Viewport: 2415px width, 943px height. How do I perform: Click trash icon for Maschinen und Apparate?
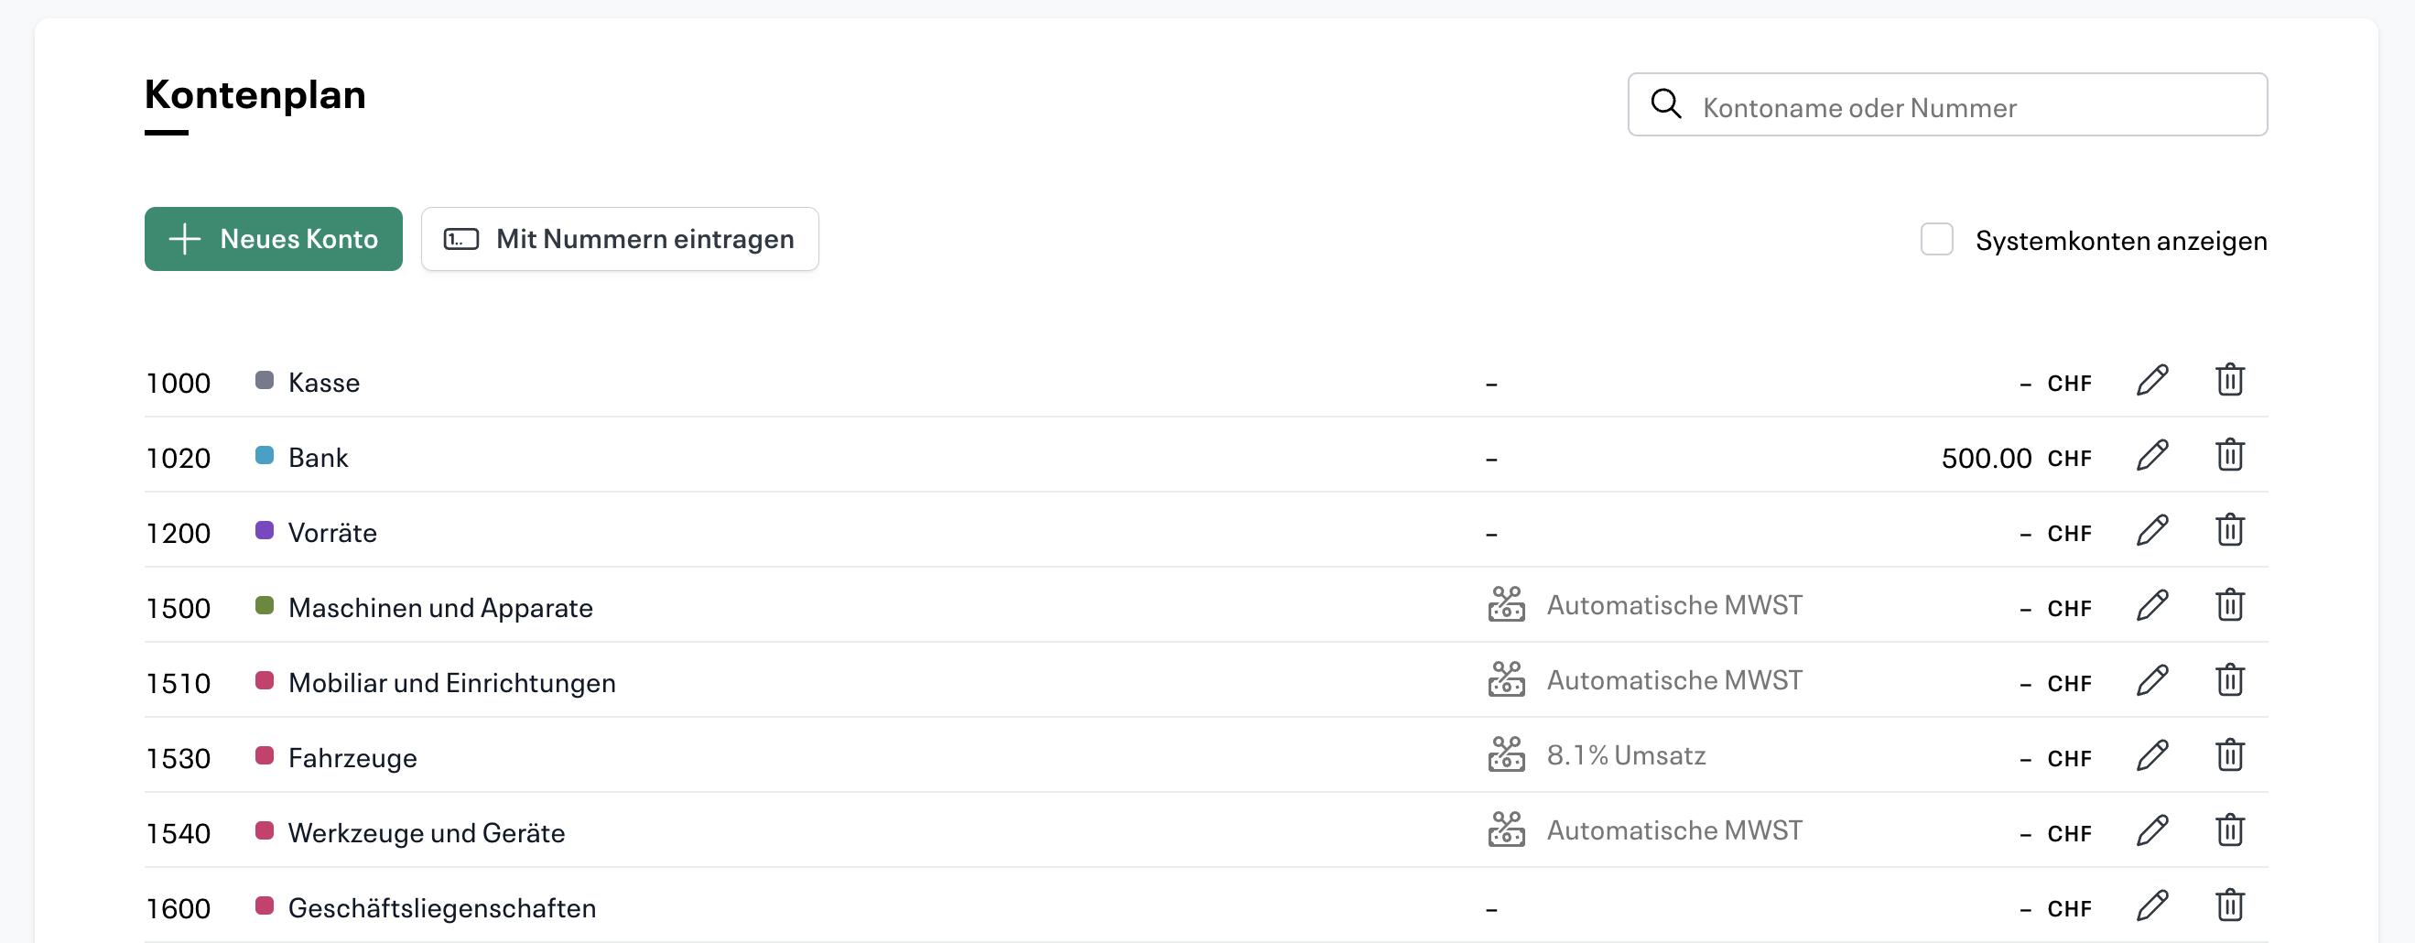point(2229,605)
